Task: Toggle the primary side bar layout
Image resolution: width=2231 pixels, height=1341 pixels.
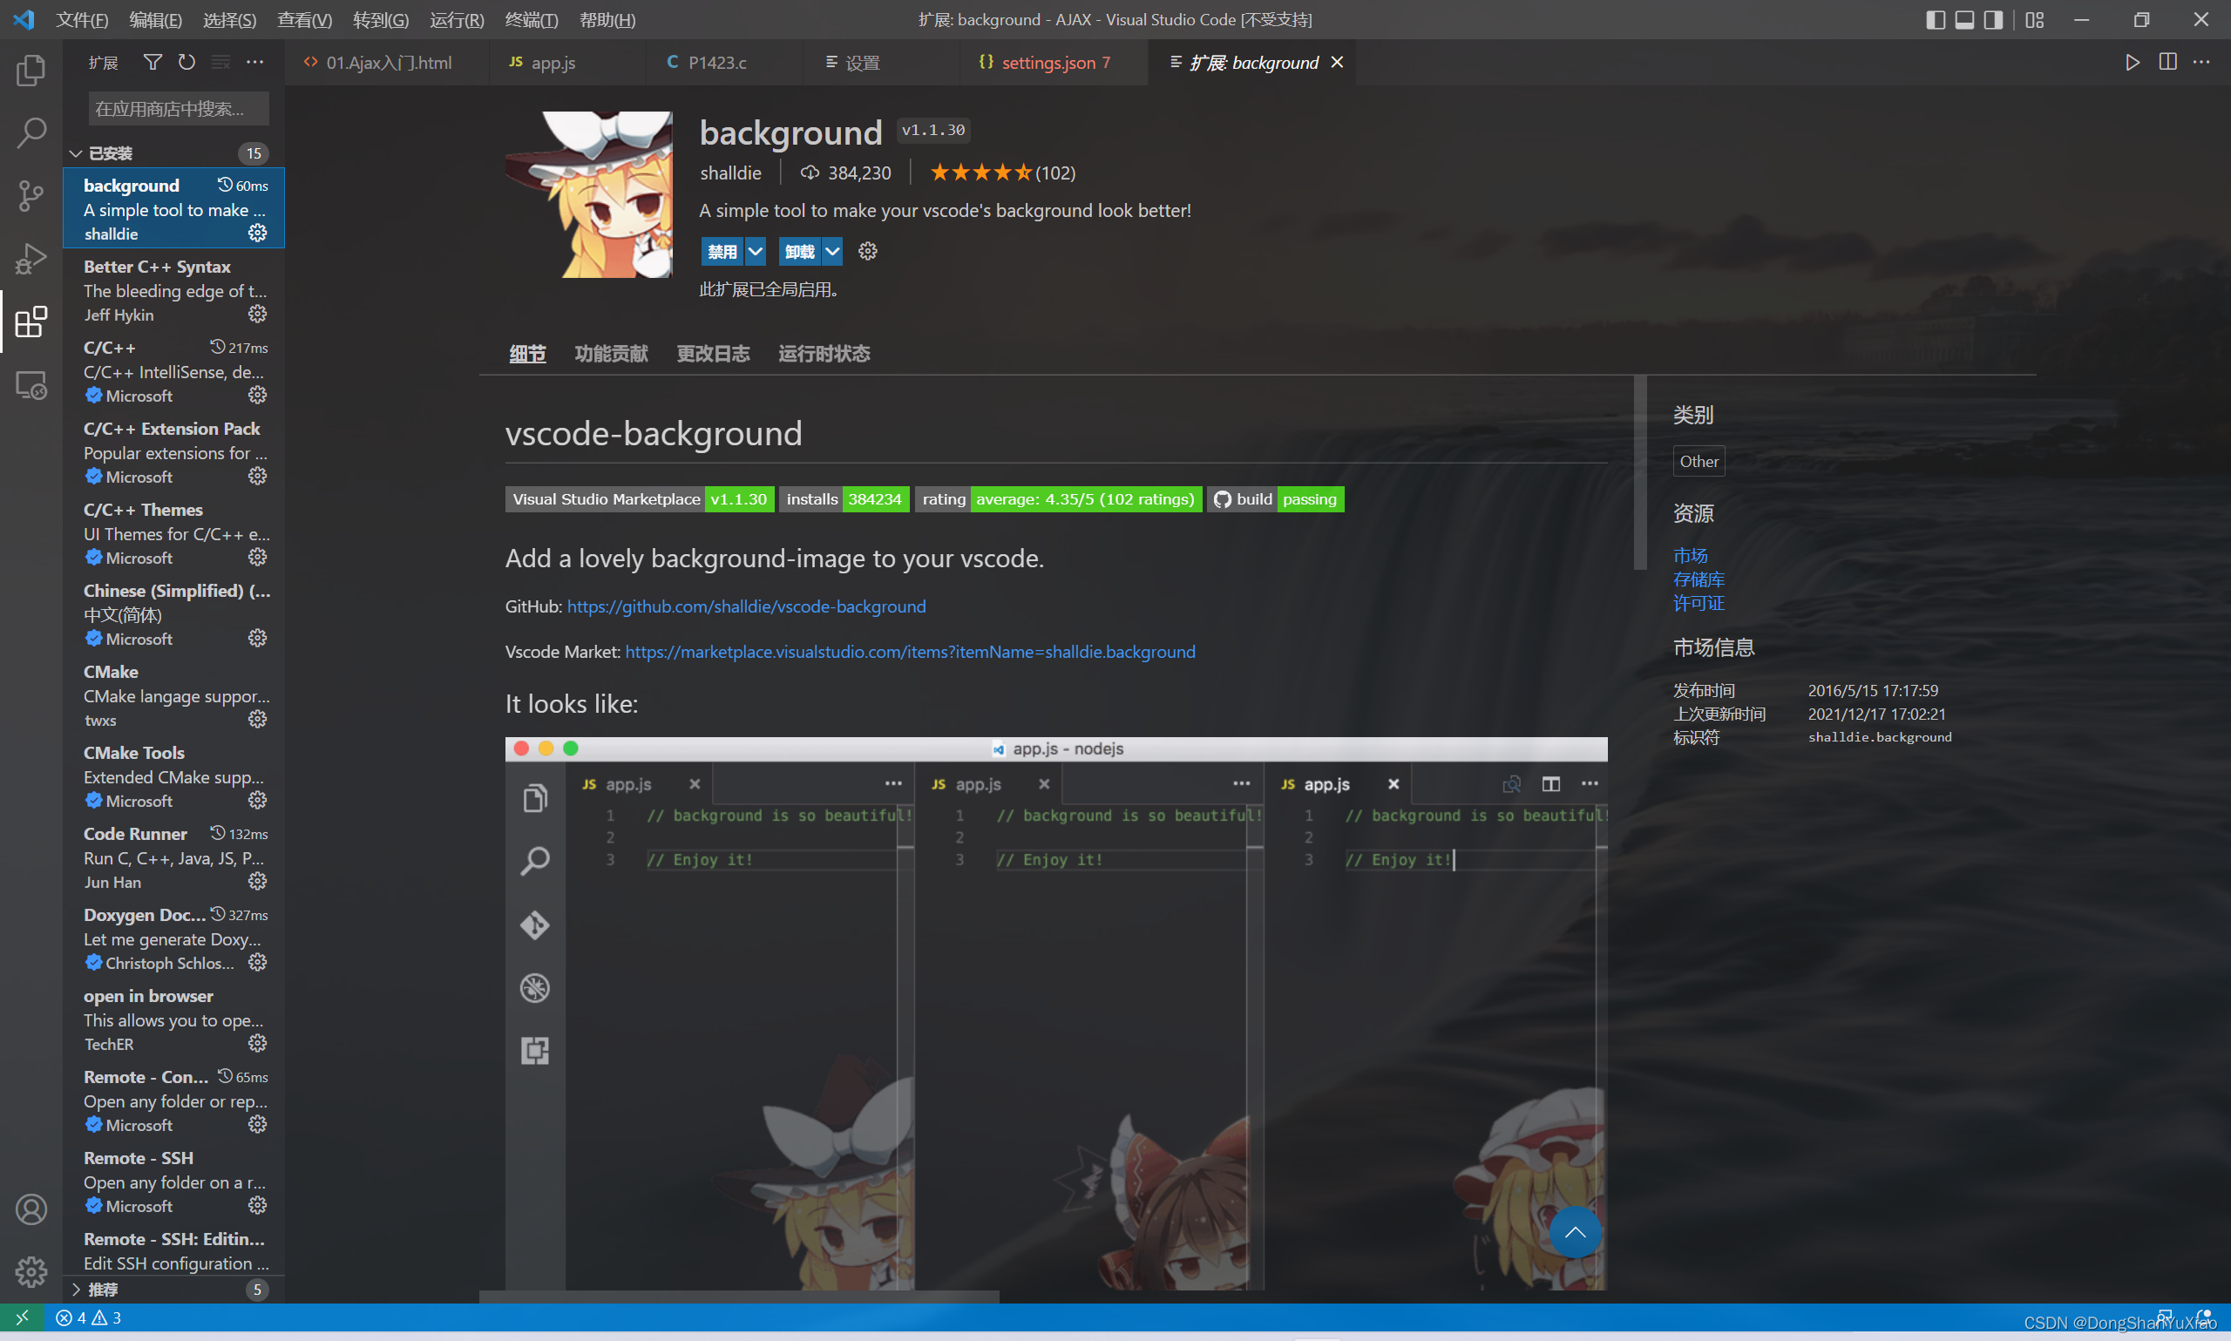Action: point(1935,20)
